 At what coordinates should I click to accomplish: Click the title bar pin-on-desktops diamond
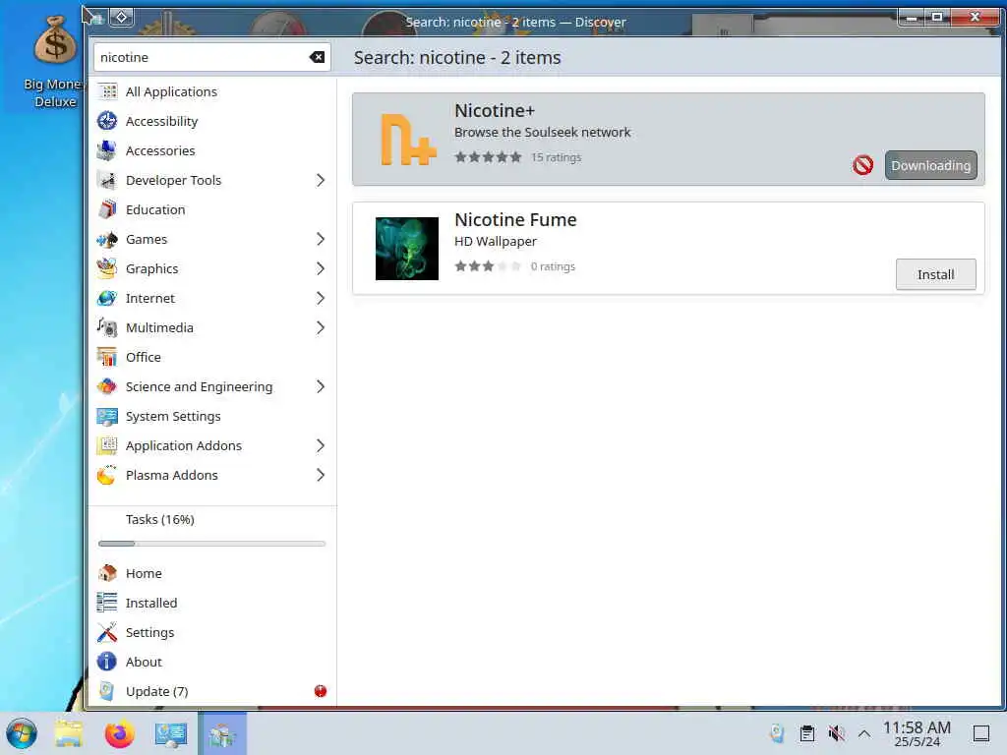(x=121, y=17)
